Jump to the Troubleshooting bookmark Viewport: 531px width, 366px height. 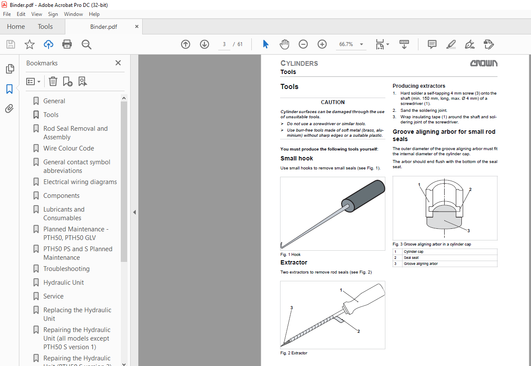tap(66, 269)
